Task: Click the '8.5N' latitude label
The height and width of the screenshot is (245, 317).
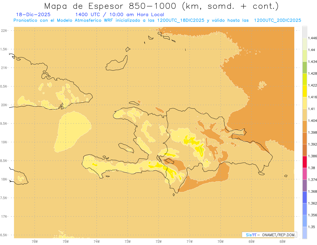Action: tap(4, 161)
